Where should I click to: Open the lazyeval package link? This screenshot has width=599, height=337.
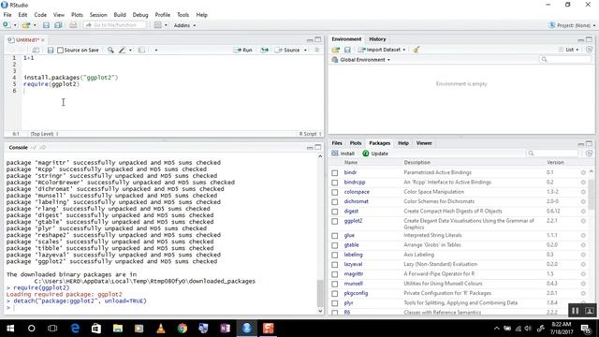pos(353,264)
